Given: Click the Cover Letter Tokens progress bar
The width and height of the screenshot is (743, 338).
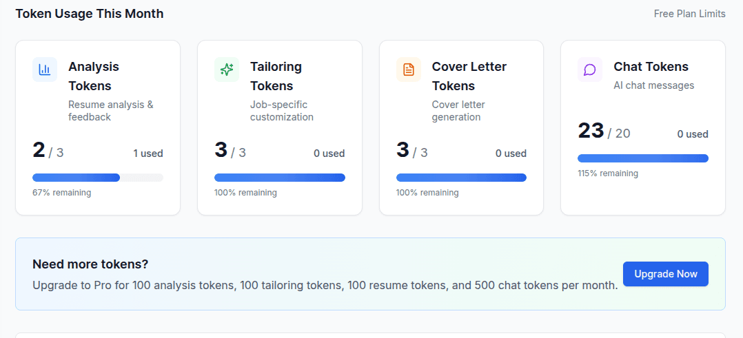Looking at the screenshot, I should point(462,178).
